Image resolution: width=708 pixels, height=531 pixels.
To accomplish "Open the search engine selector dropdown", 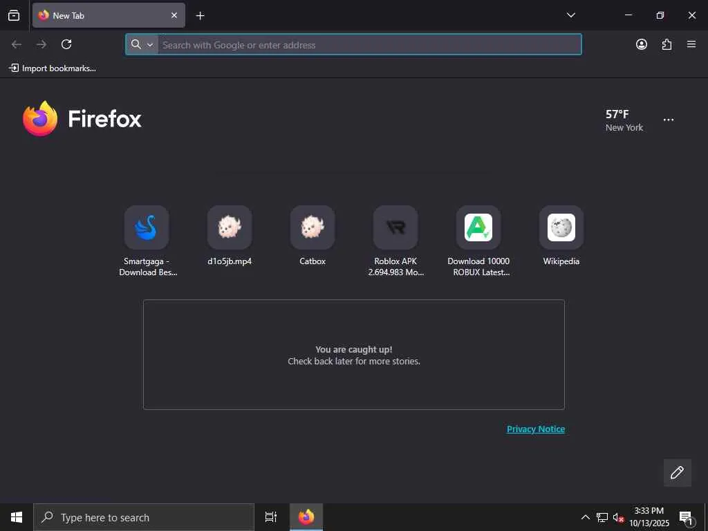I will (142, 44).
